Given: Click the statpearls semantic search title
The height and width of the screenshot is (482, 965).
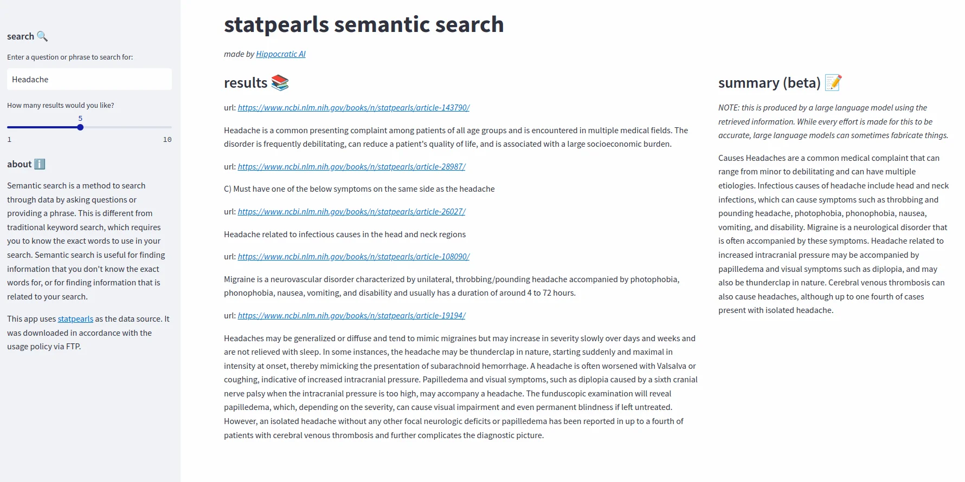Looking at the screenshot, I should tap(364, 24).
